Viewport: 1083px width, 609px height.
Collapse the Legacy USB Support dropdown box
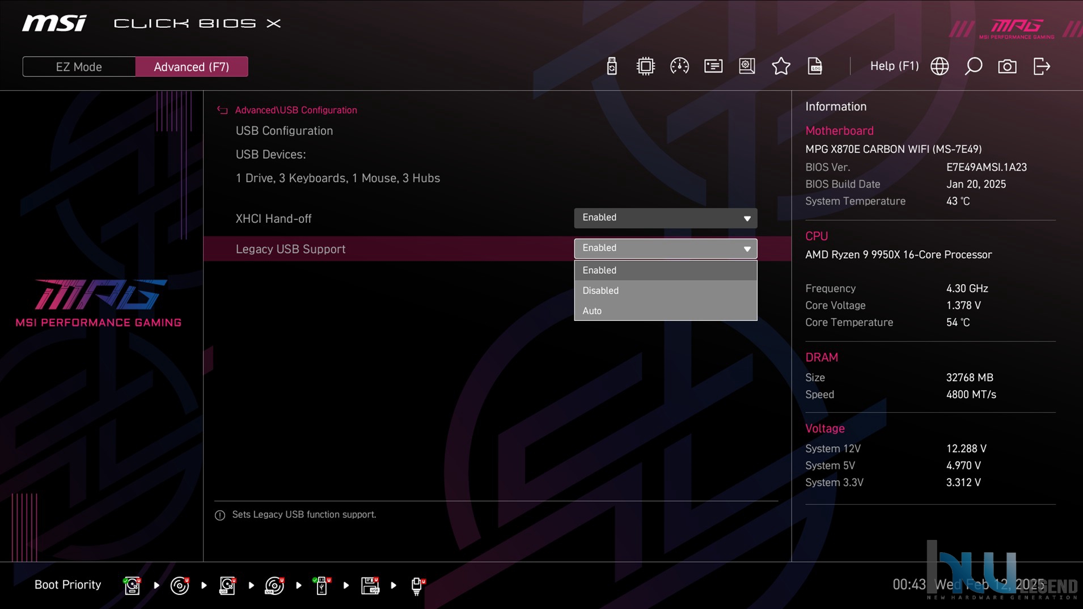(665, 248)
